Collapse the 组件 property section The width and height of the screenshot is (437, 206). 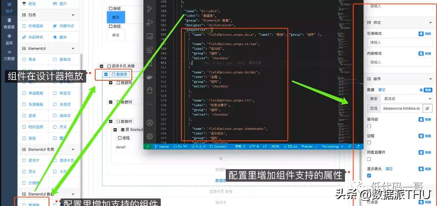click(x=430, y=79)
